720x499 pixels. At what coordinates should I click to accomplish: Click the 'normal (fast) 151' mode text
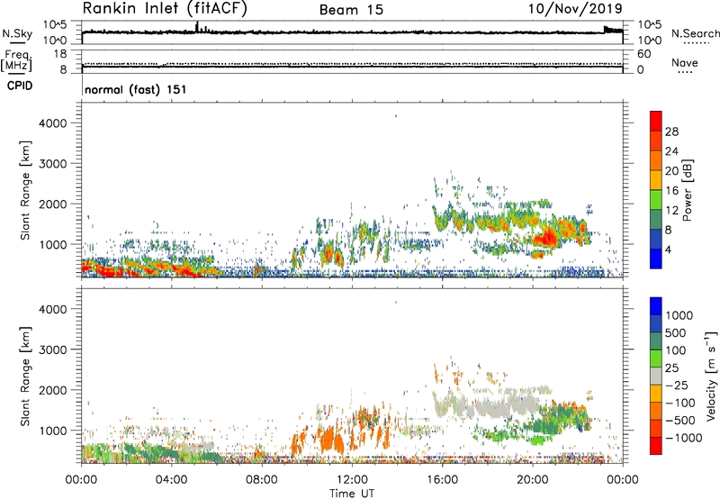[x=136, y=89]
